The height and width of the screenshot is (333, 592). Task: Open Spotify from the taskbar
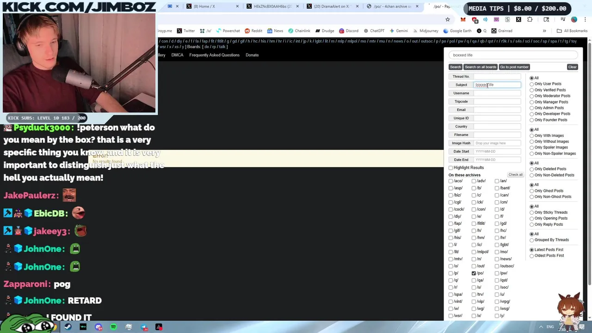(x=113, y=327)
